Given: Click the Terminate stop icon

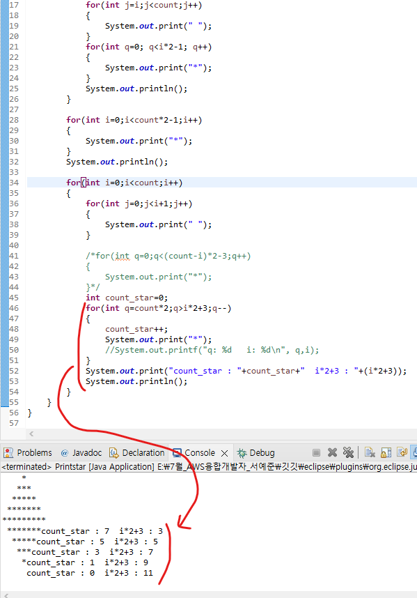Looking at the screenshot, I should (316, 453).
